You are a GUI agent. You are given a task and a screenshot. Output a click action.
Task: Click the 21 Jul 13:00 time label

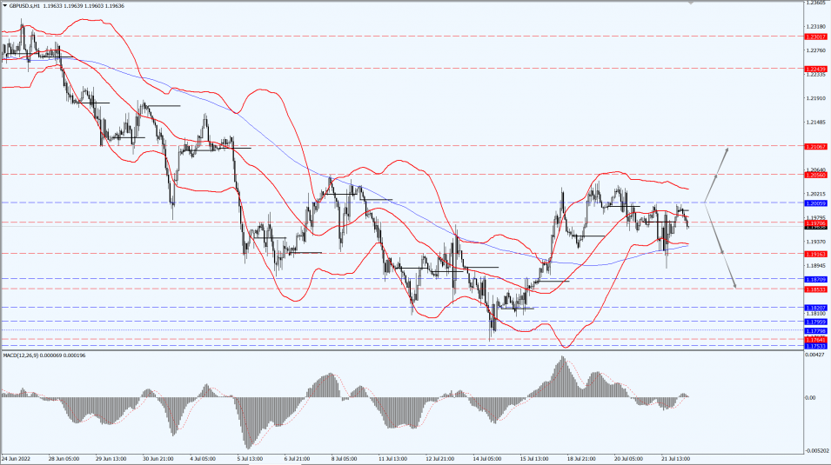click(678, 457)
